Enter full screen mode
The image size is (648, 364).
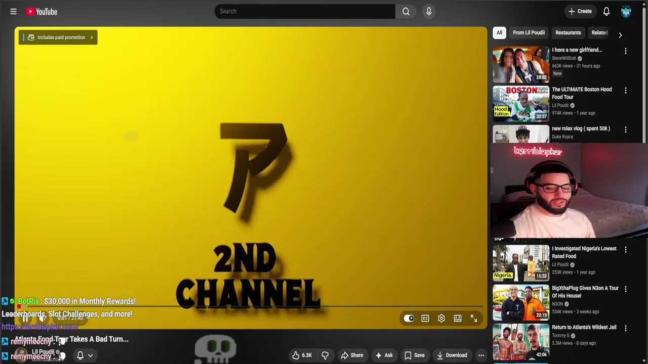tap(474, 318)
